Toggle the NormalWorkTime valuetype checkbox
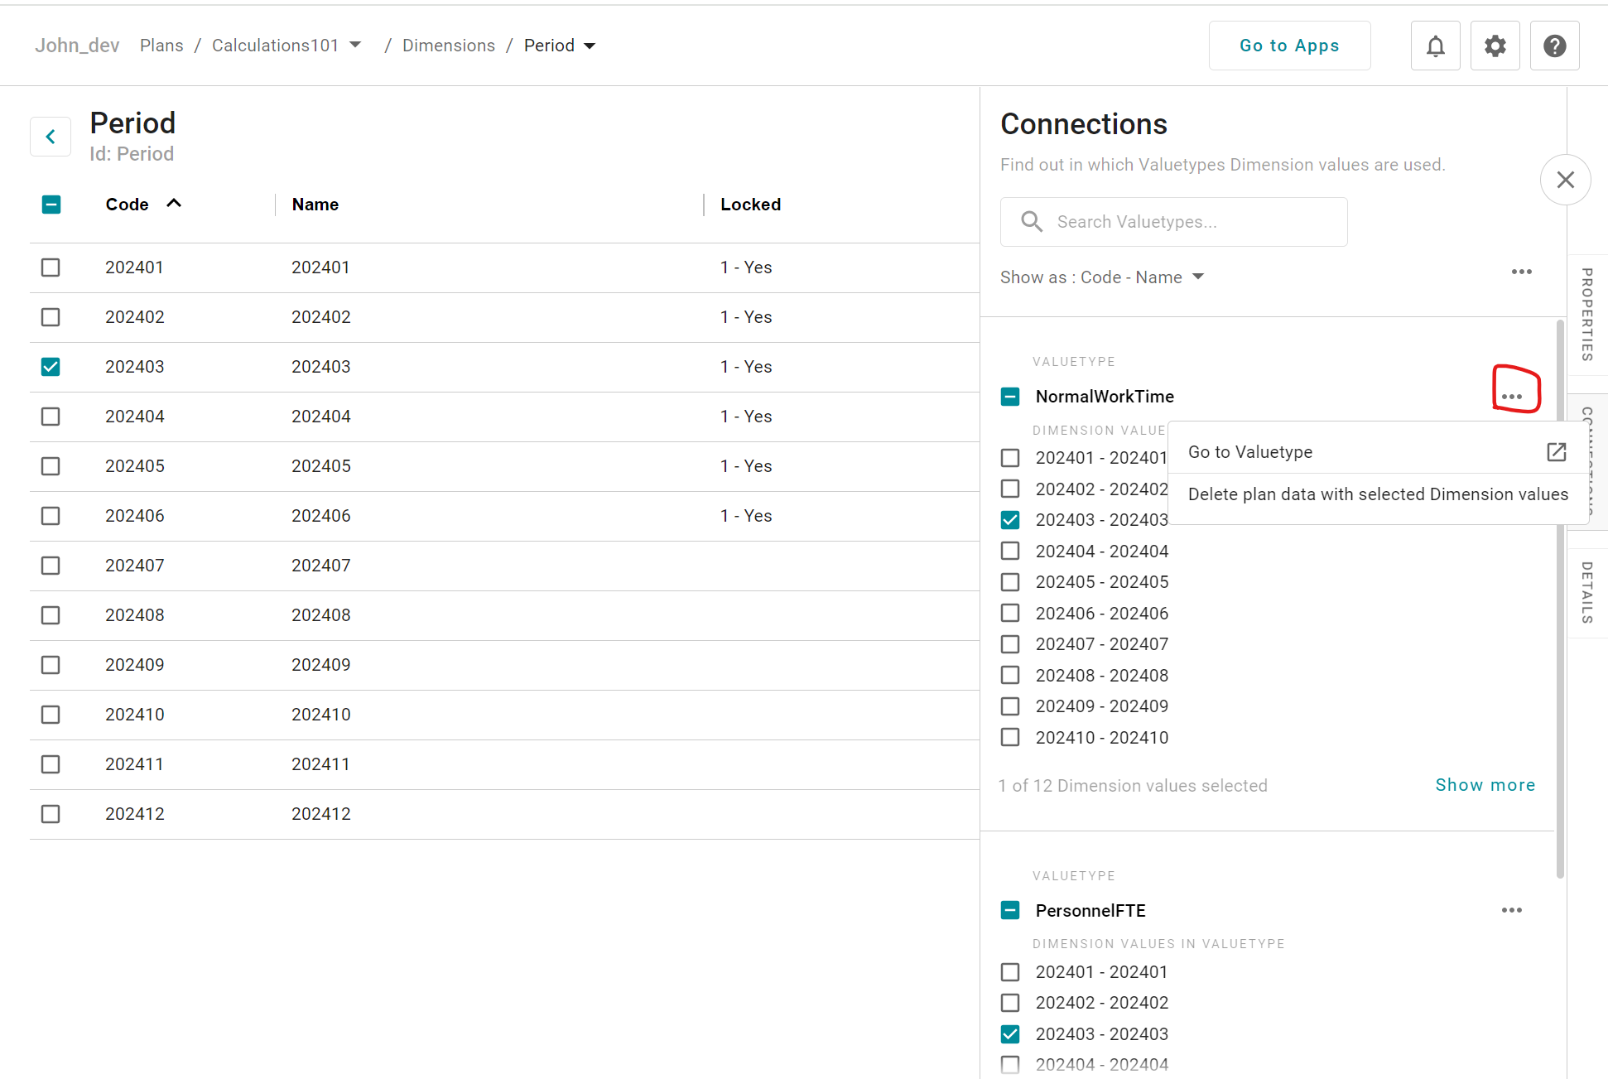The width and height of the screenshot is (1608, 1079). pos(1010,397)
